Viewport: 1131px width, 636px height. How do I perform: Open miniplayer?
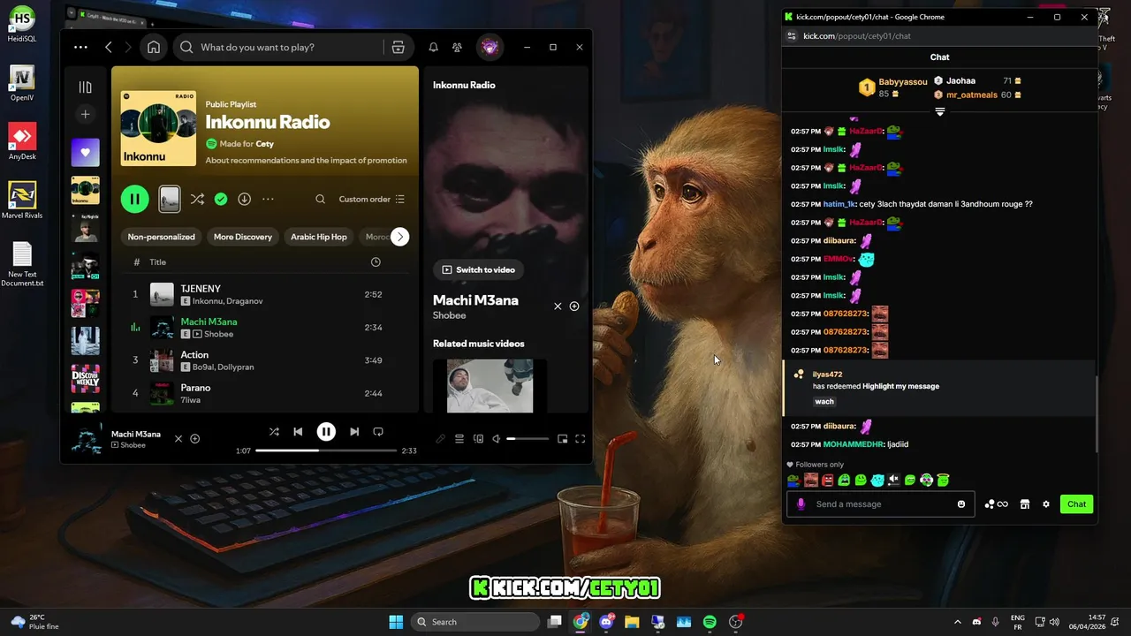[562, 439]
